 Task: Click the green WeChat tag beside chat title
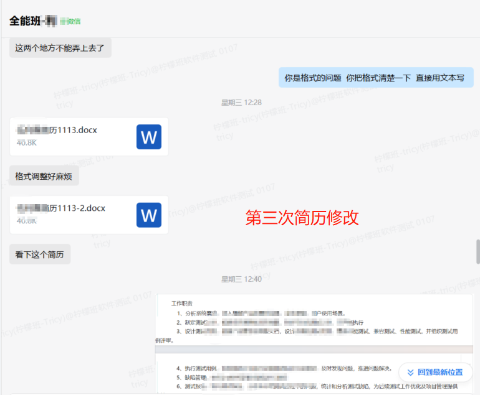coord(70,21)
